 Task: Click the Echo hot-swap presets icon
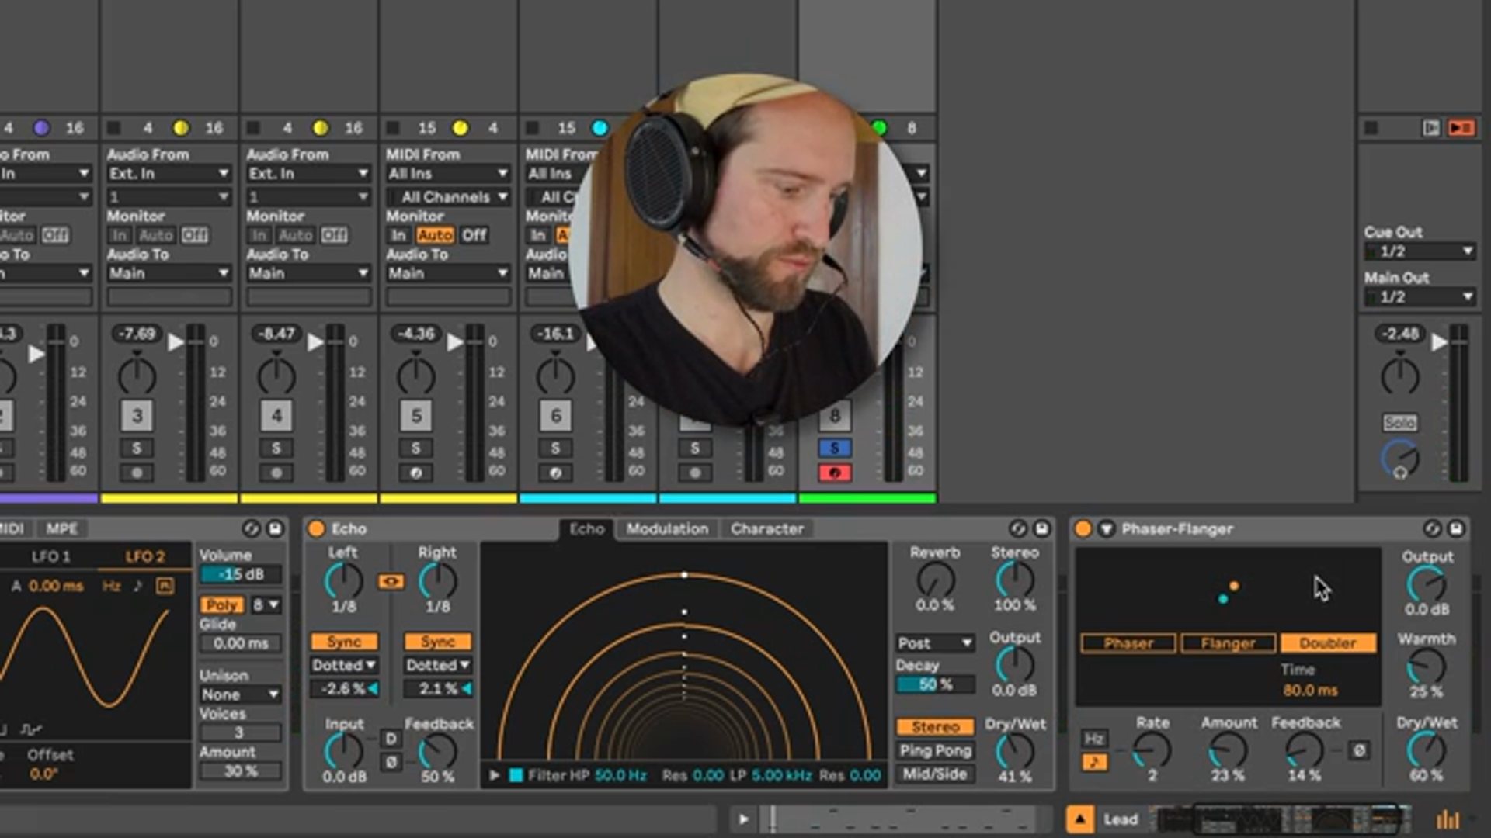pos(1018,528)
